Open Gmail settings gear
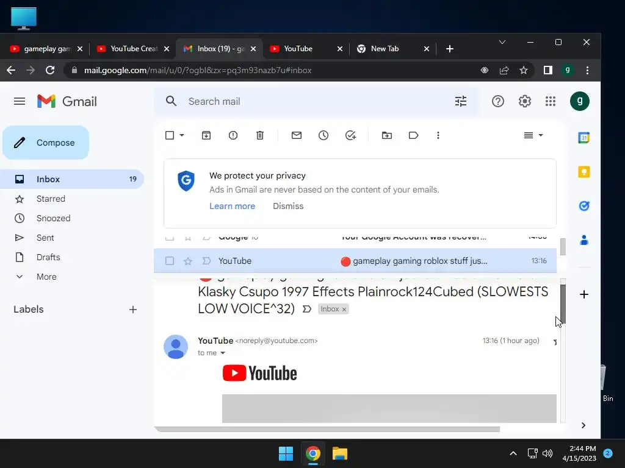Image resolution: width=625 pixels, height=468 pixels. [x=524, y=101]
